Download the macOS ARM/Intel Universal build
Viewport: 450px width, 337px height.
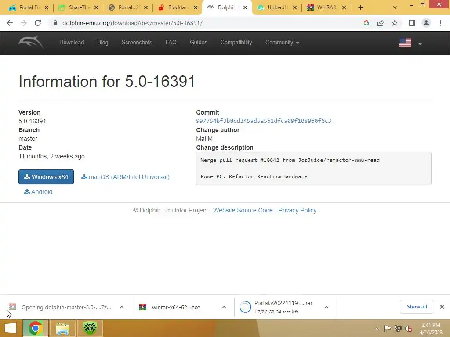[x=125, y=177]
